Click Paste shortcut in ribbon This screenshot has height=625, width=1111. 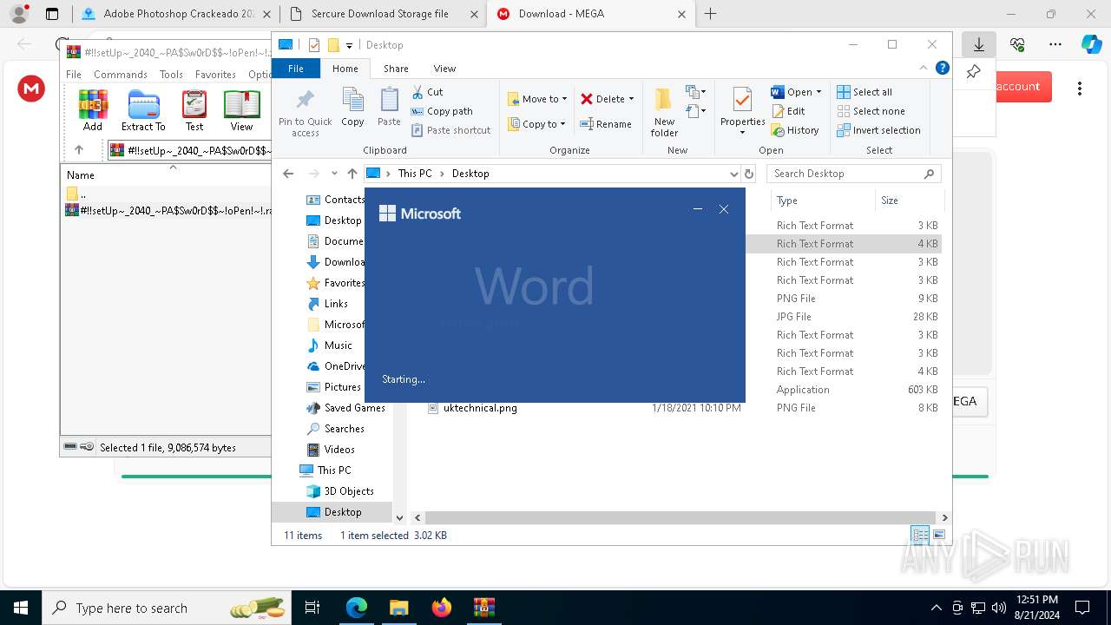[450, 130]
